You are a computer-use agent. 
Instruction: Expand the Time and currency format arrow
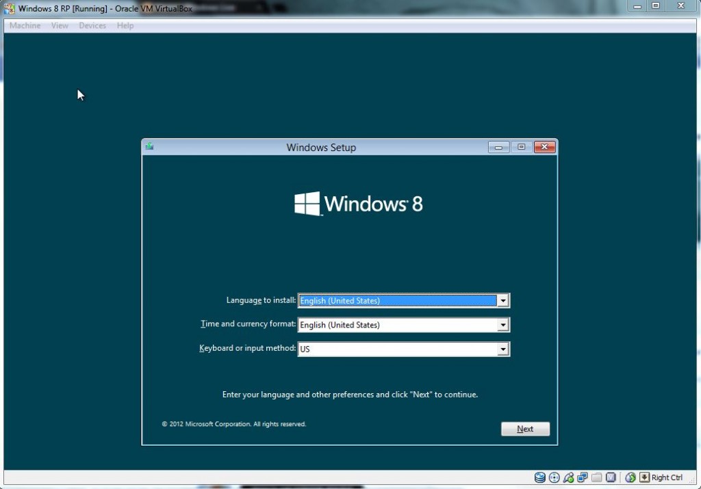pos(503,325)
